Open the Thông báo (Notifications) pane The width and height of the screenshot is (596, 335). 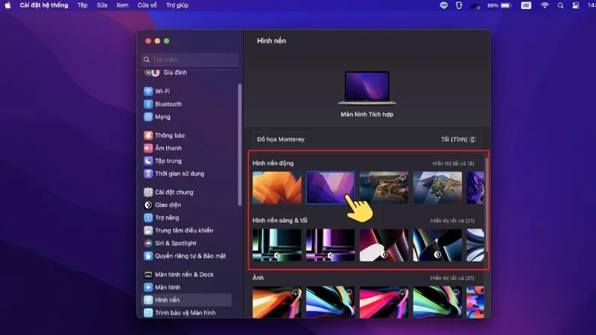[169, 135]
